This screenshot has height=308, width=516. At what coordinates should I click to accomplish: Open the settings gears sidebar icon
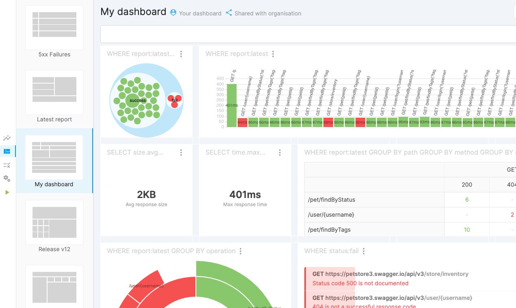coord(7,179)
